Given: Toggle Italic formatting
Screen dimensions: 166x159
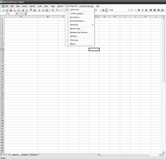Looking at the screenshot, I should [142, 10].
